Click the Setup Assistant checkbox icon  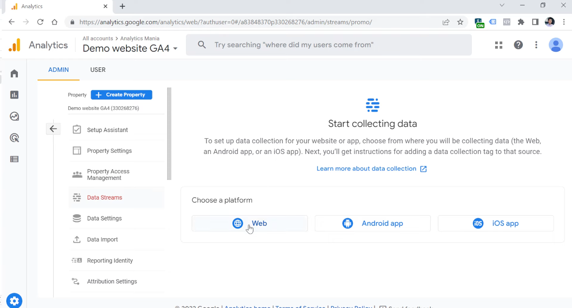pyautogui.click(x=77, y=129)
